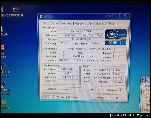Screen dimensions: 151x118
Task: Click the Validate button
Action: point(100,98)
